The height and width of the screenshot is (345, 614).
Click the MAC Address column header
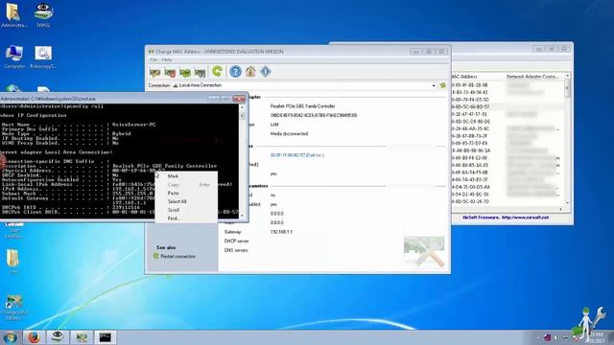(x=478, y=77)
